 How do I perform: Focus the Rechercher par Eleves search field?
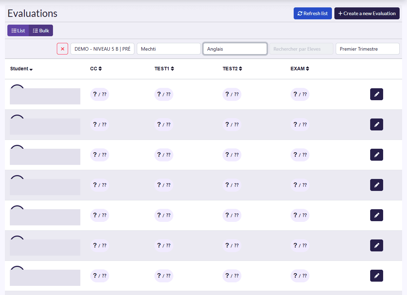301,49
